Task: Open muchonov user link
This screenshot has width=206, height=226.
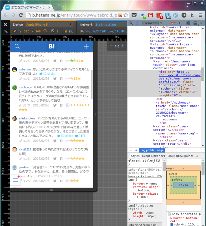Action: (25, 87)
